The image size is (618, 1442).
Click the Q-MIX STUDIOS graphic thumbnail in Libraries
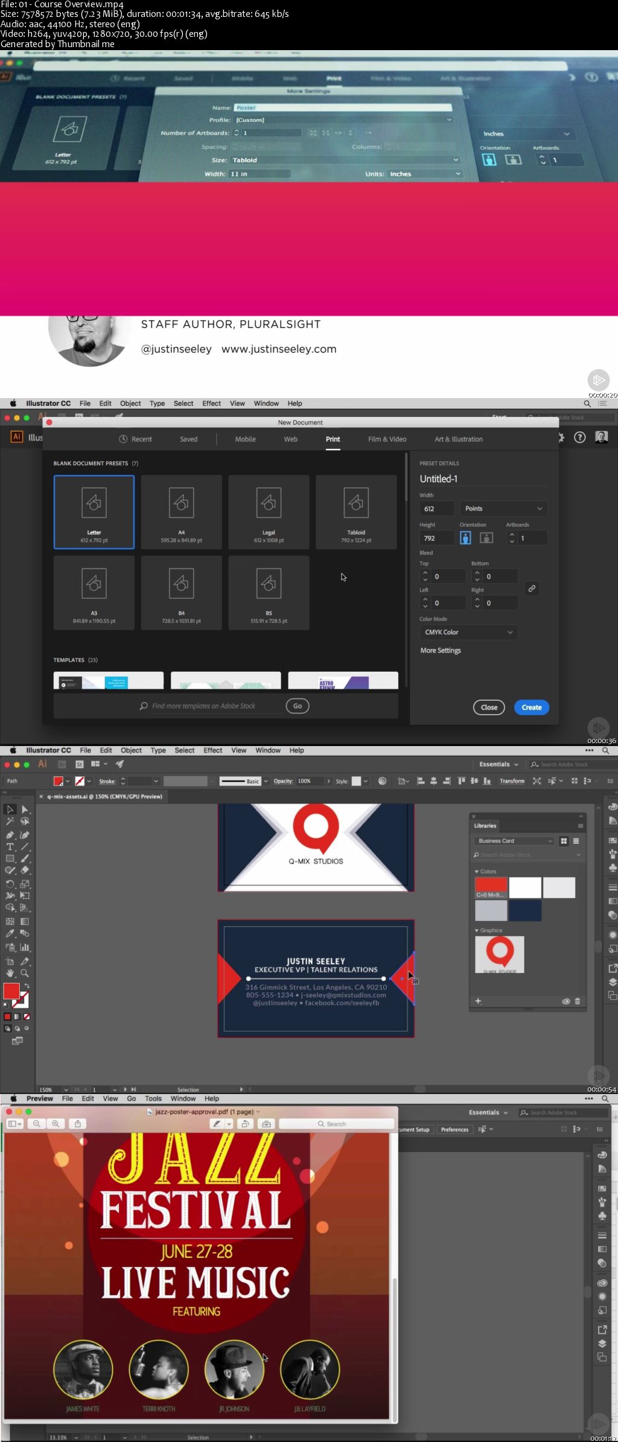pos(500,954)
